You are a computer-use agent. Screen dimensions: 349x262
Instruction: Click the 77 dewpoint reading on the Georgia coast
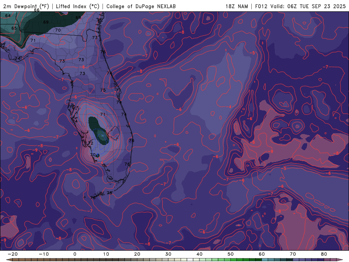point(100,20)
